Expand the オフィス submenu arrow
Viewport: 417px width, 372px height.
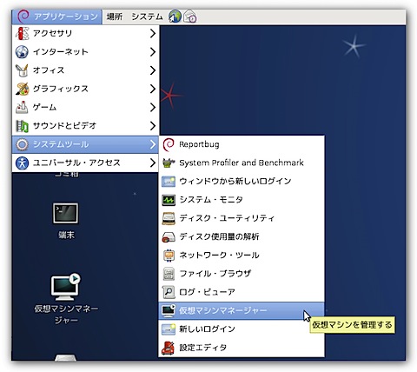pyautogui.click(x=153, y=70)
